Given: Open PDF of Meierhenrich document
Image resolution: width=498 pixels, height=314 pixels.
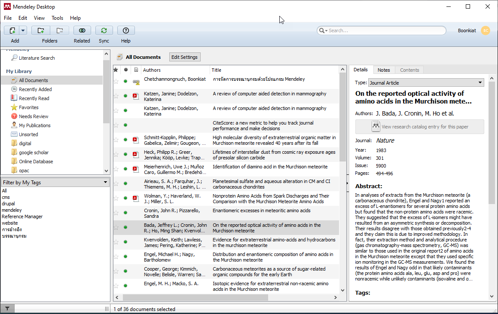Looking at the screenshot, I should point(136,169).
